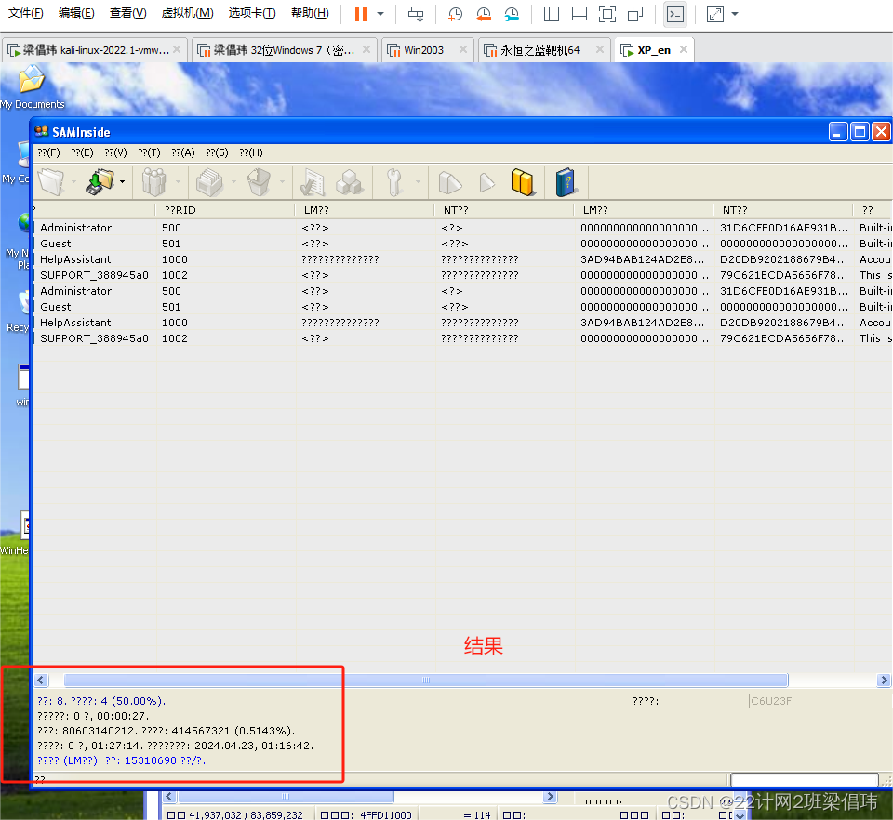Image resolution: width=893 pixels, height=820 pixels.
Task: Click the wrench settings icon in SAMInside
Action: (394, 182)
